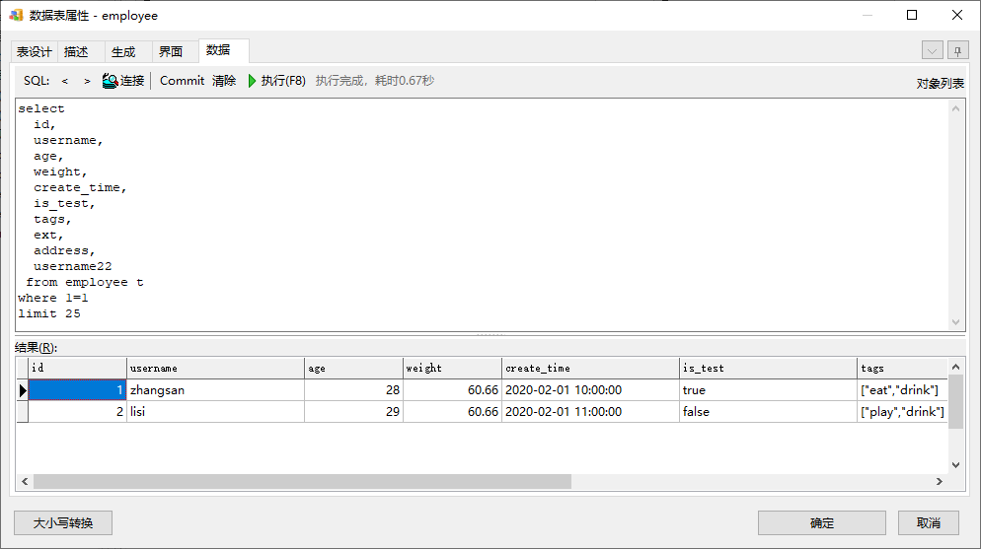Image resolution: width=981 pixels, height=549 pixels.
Task: Click the is_test cell showing true
Action: pos(768,390)
